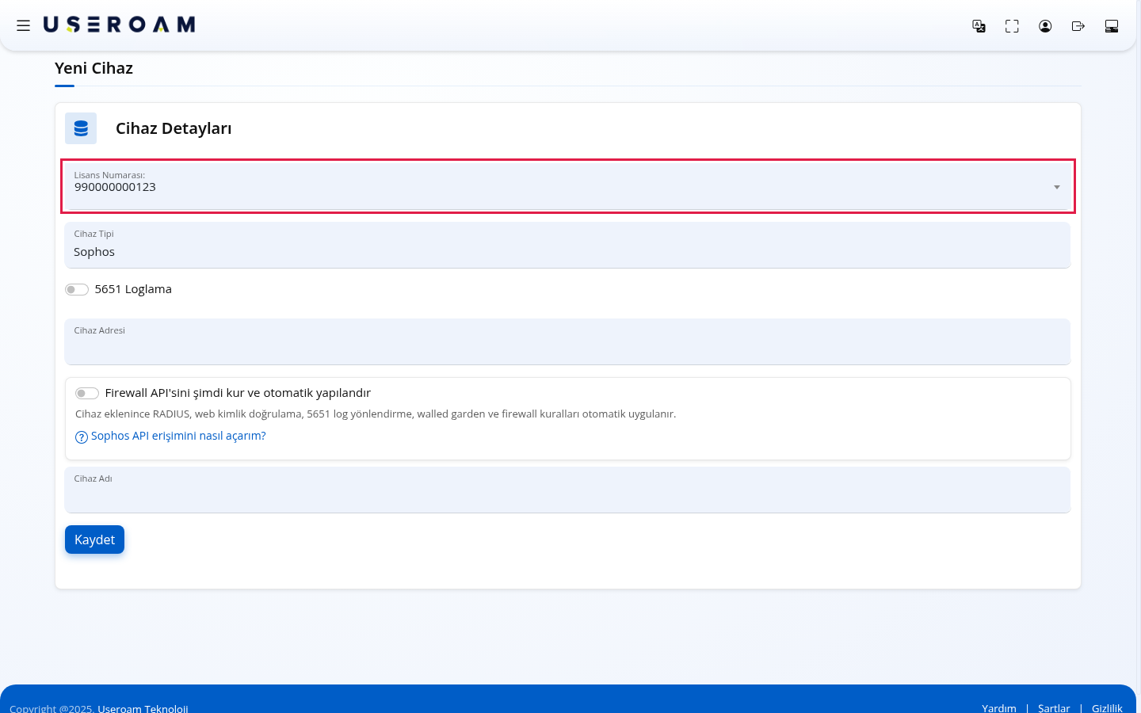Viewport: 1141px width, 713px height.
Task: Toggle fullscreen mode icon
Action: pyautogui.click(x=1012, y=26)
